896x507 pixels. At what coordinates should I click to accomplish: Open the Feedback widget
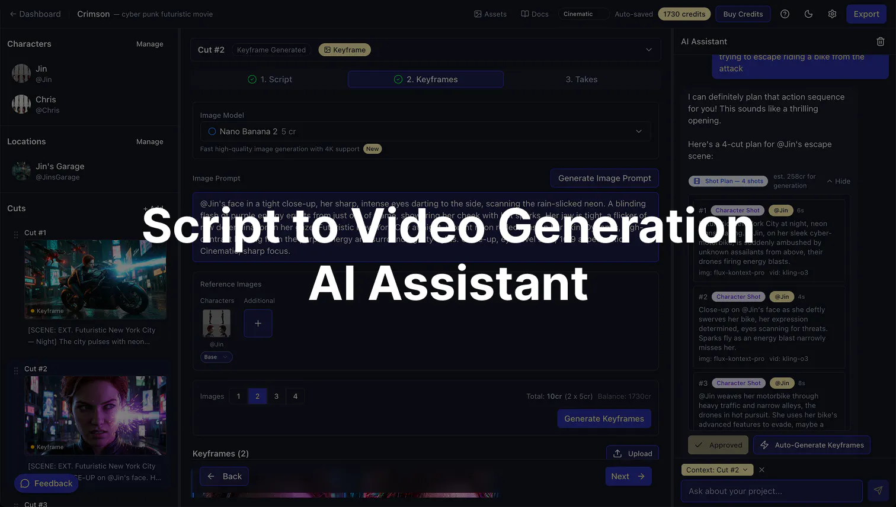click(46, 483)
